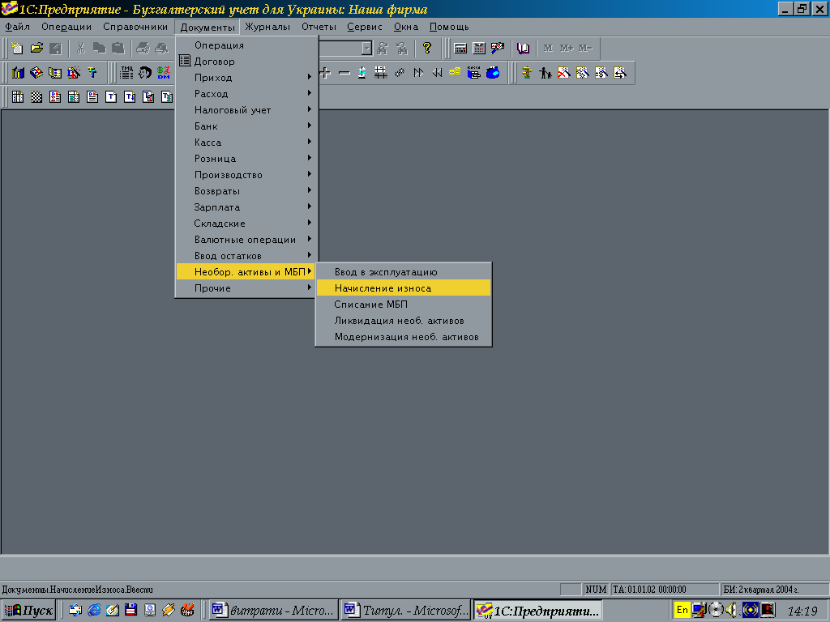830x622 pixels.
Task: Click the colorful book toolbar icon
Action: click(36, 72)
